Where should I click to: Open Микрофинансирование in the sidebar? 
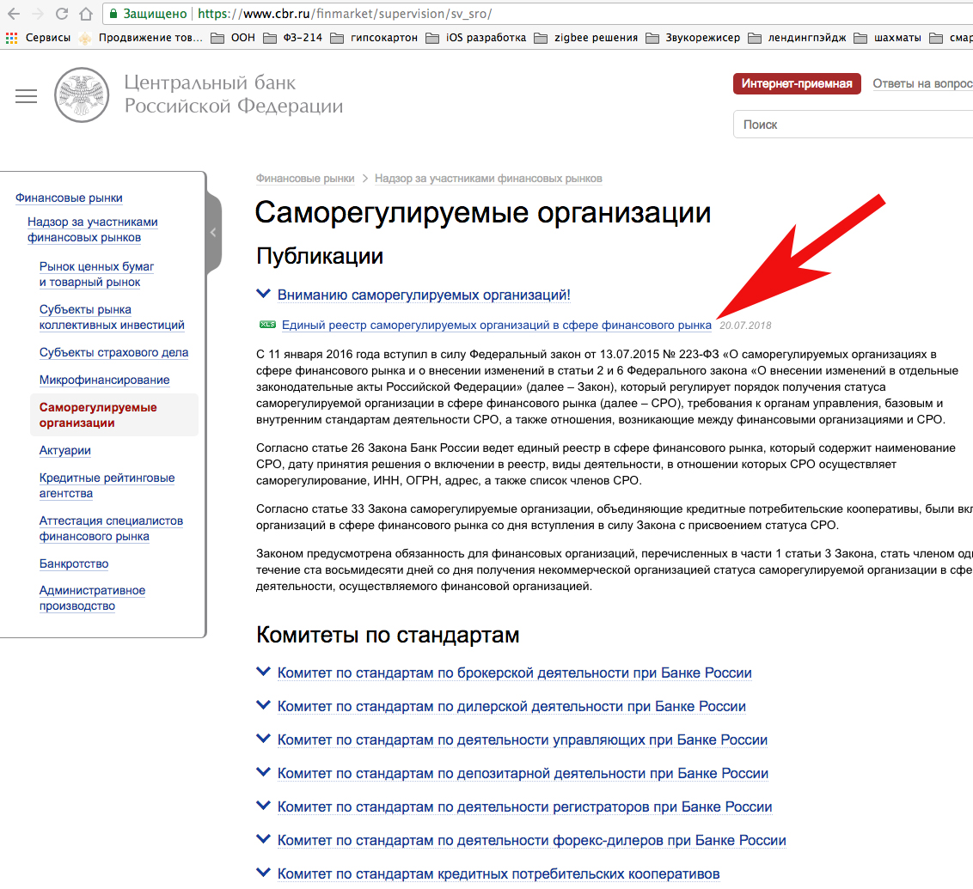pyautogui.click(x=104, y=380)
